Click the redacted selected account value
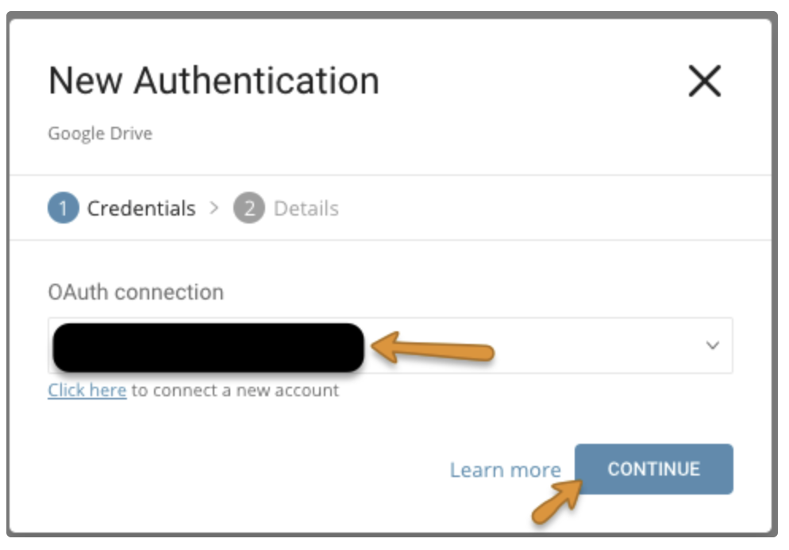 click(x=208, y=347)
